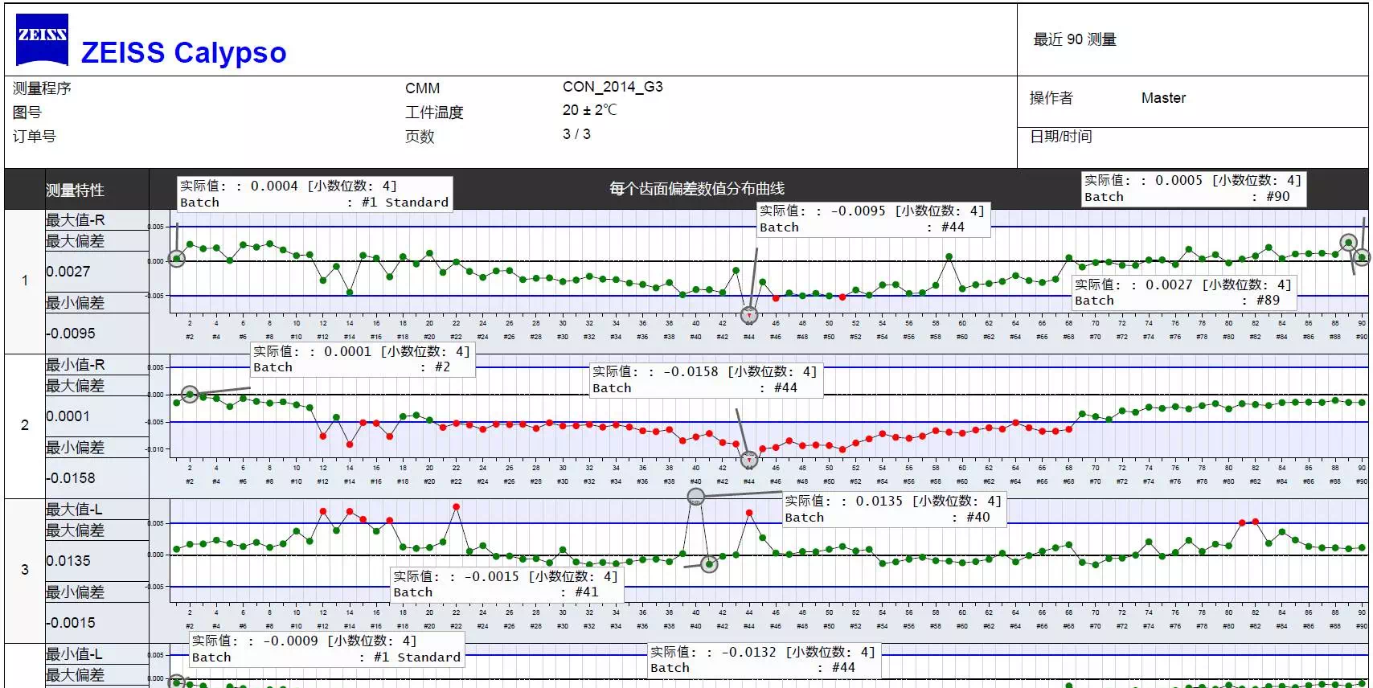This screenshot has height=688, width=1373.
Task: Click the 0.0005 Batch #90 callout
Action: pyautogui.click(x=1191, y=188)
